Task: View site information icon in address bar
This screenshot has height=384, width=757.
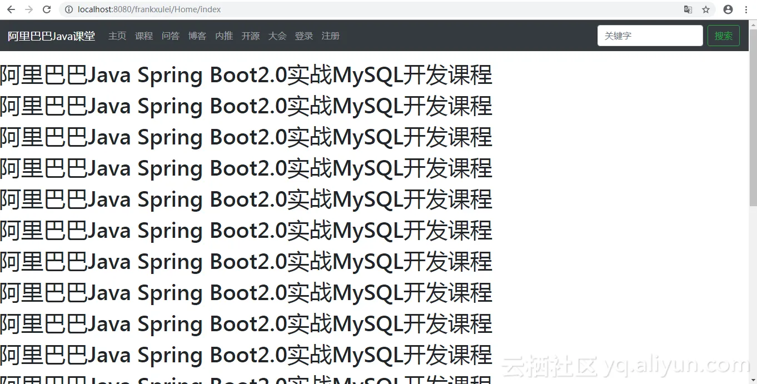Action: point(69,9)
